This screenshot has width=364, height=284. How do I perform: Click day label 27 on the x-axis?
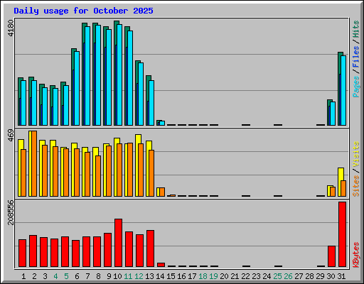point(299,276)
